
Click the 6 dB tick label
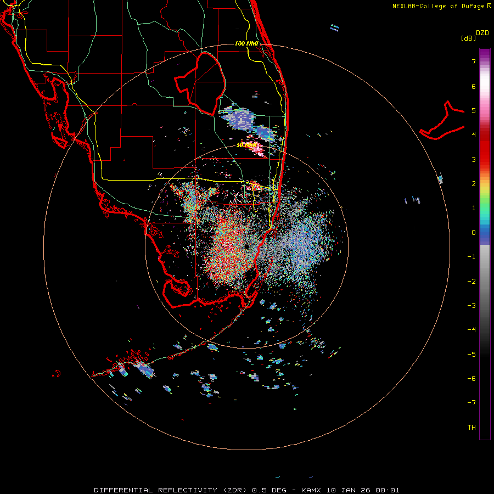point(474,86)
